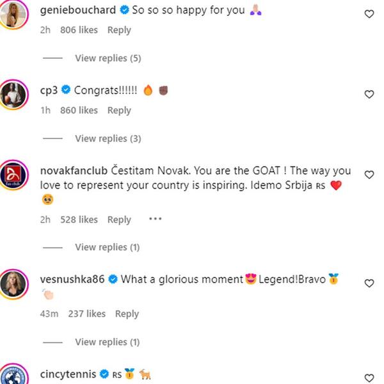Reply to cp3's comment
Viewport: 384px width, 384px height.
tap(119, 110)
